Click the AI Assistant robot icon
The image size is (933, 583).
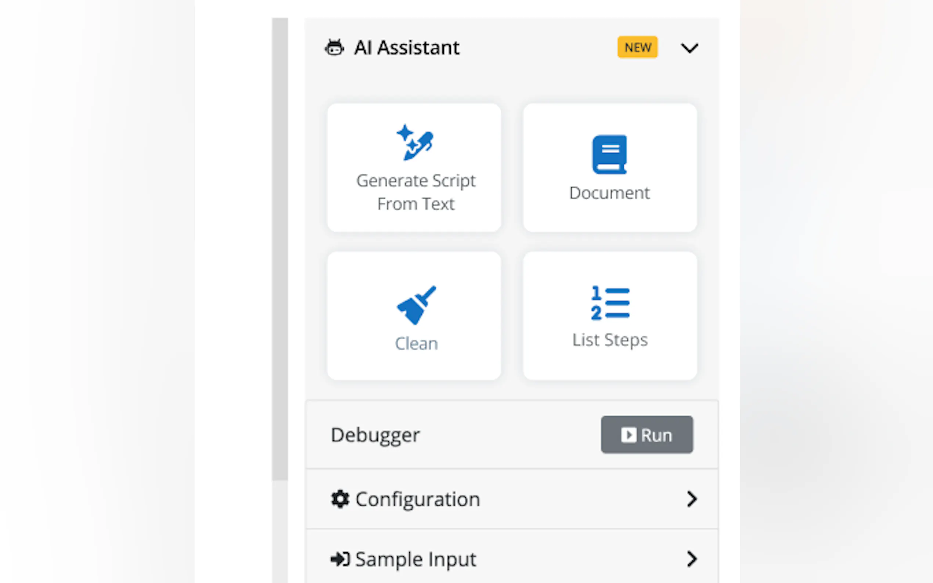pyautogui.click(x=334, y=48)
